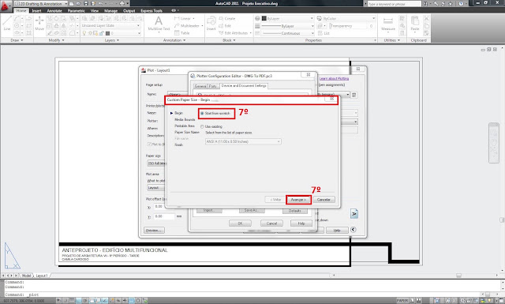This screenshot has height=304, width=505.
Task: Expand the Modify panel
Action: [x=56, y=40]
